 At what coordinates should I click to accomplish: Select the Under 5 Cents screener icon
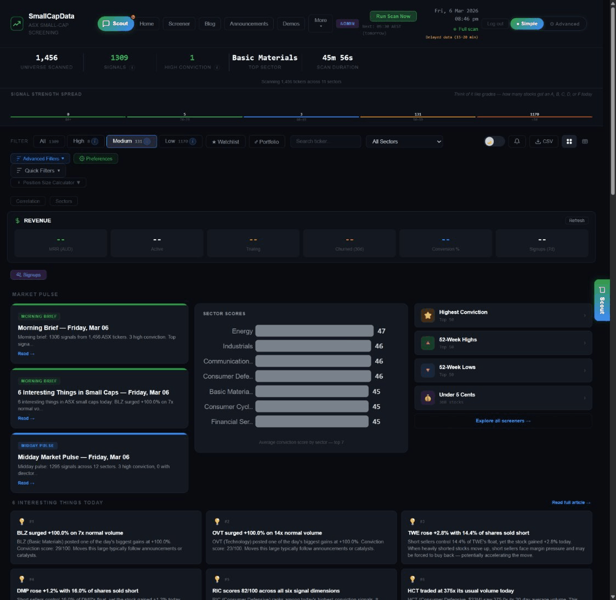(427, 398)
